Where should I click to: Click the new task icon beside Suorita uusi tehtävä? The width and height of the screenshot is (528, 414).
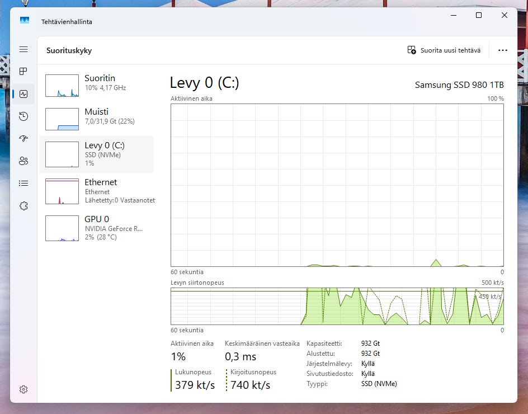point(412,50)
